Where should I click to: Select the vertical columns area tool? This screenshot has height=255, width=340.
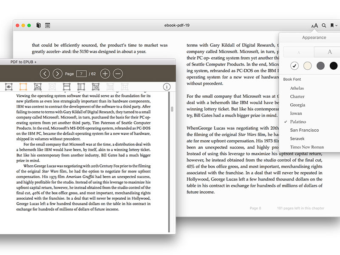coord(81,87)
